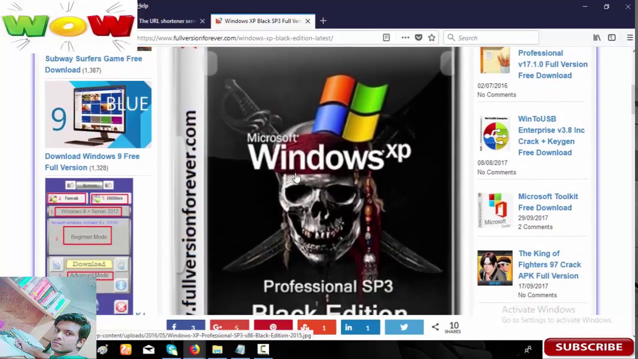Open Firefox hamburger menu
The width and height of the screenshot is (638, 359).
click(x=630, y=37)
